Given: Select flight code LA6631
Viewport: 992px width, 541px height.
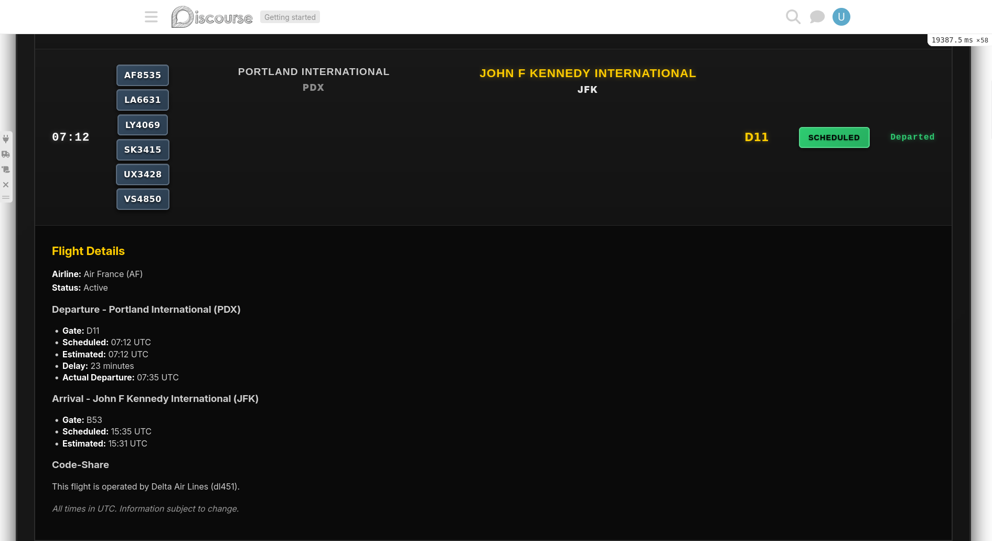Looking at the screenshot, I should click(142, 100).
